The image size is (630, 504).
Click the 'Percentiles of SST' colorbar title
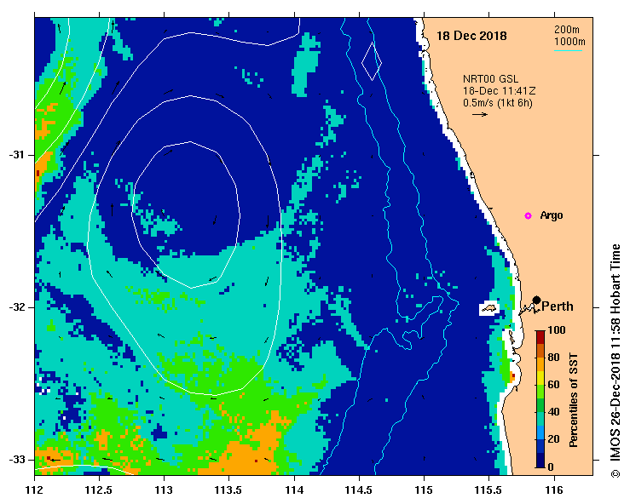574,400
